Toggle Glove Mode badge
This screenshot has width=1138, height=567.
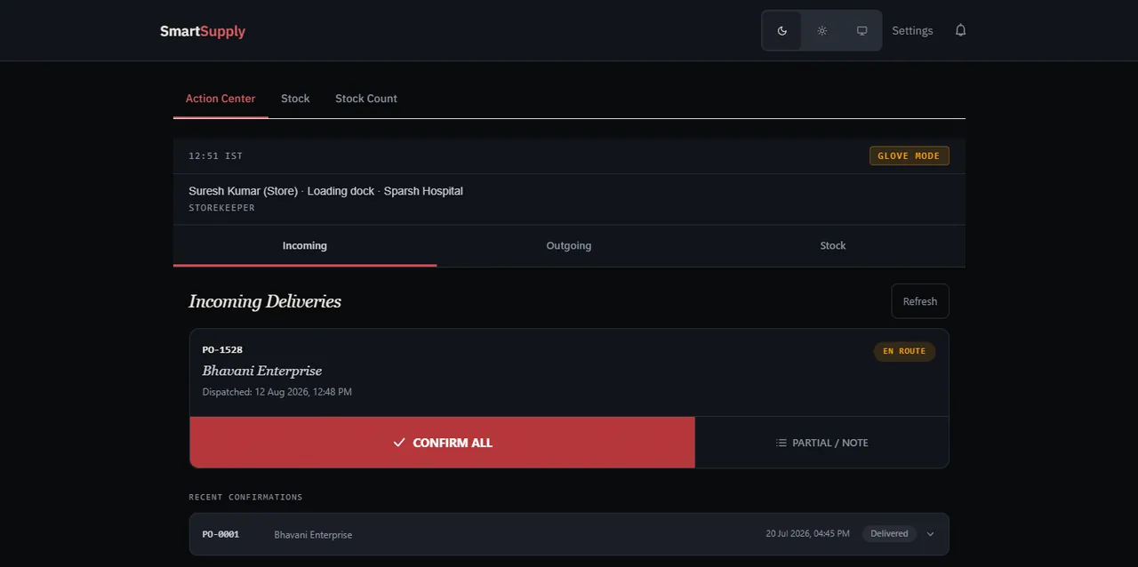coord(909,156)
